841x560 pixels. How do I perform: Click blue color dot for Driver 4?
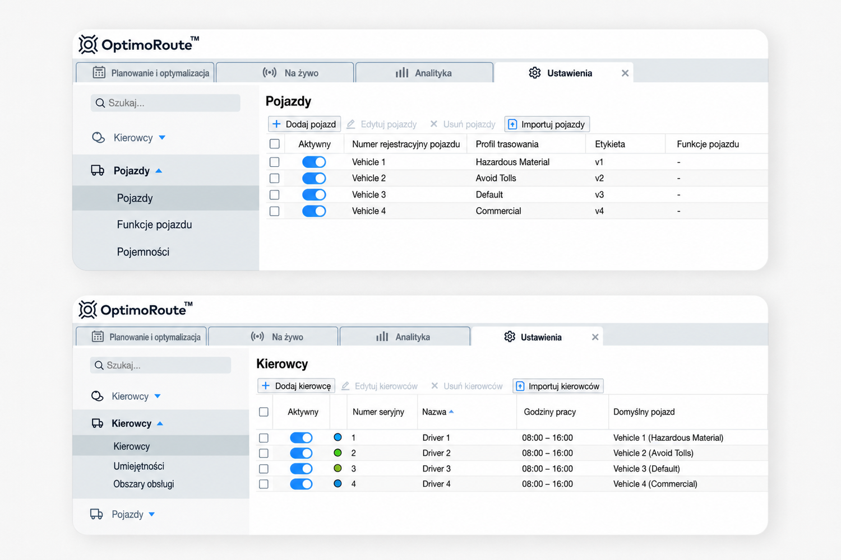click(x=338, y=483)
